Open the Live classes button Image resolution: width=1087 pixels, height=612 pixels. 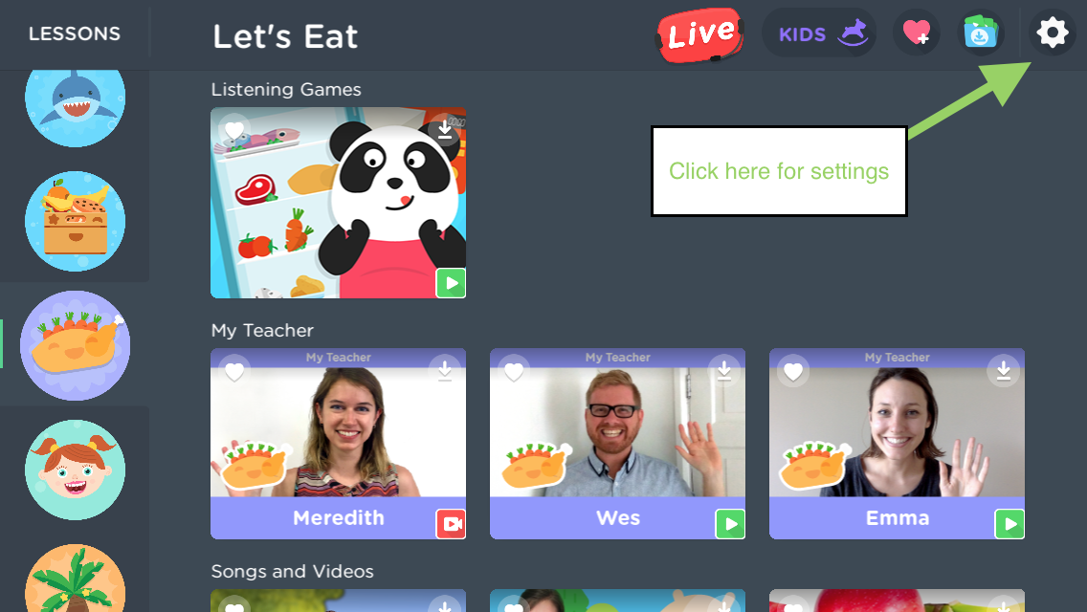pos(699,34)
